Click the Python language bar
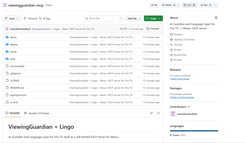Screen dimensions: 245x143 click(194, 131)
